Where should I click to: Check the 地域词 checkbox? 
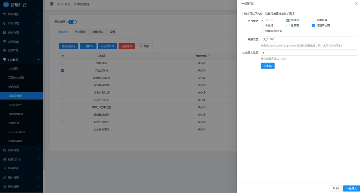288,20
